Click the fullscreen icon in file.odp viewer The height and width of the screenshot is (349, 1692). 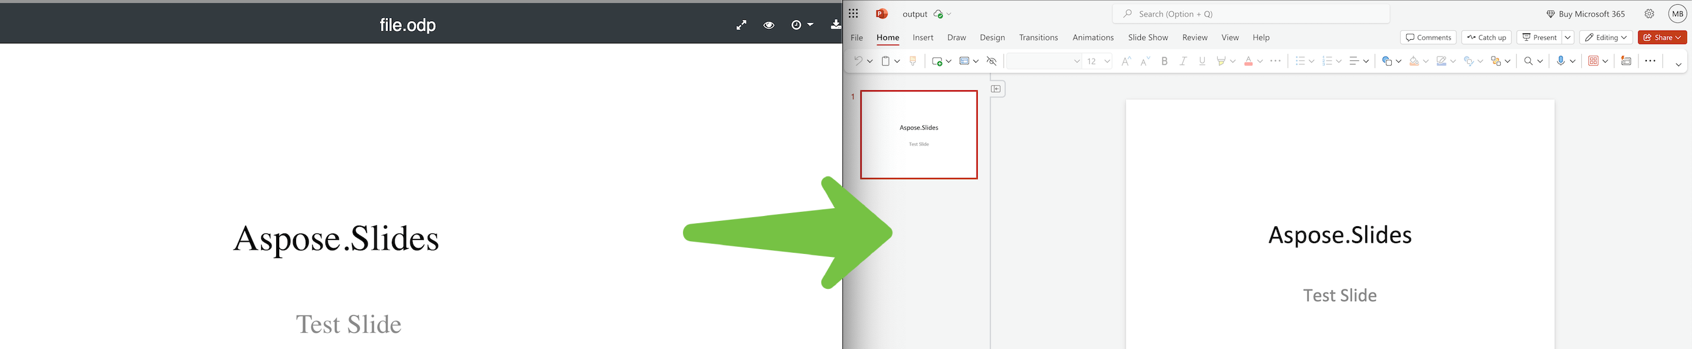click(x=741, y=25)
